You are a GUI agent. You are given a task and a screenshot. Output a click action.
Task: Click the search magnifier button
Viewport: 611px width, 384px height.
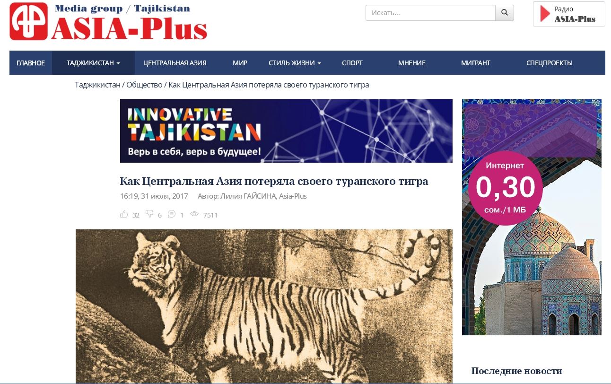[504, 13]
